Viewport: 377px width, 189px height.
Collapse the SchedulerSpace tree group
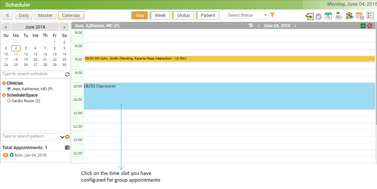click(x=4, y=95)
